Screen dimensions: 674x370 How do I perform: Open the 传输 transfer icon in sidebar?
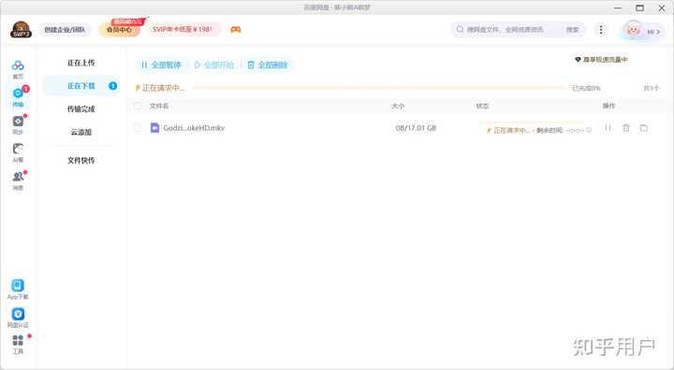point(18,93)
